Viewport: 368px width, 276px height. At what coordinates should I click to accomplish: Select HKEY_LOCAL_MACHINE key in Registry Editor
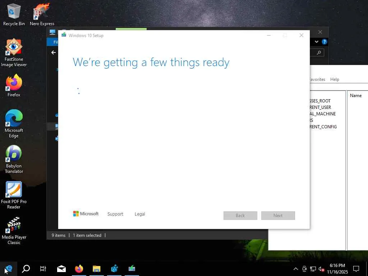[x=323, y=114]
